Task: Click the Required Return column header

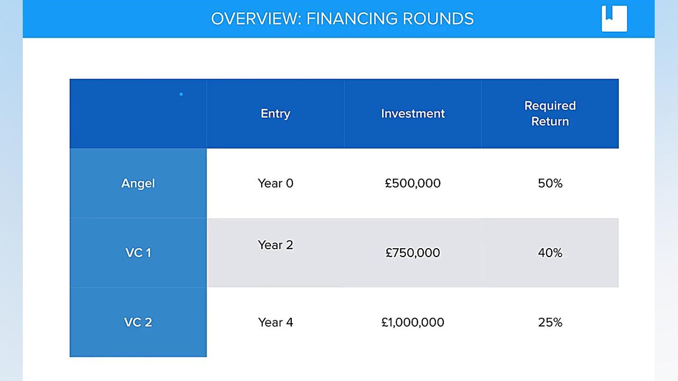Action: click(550, 113)
